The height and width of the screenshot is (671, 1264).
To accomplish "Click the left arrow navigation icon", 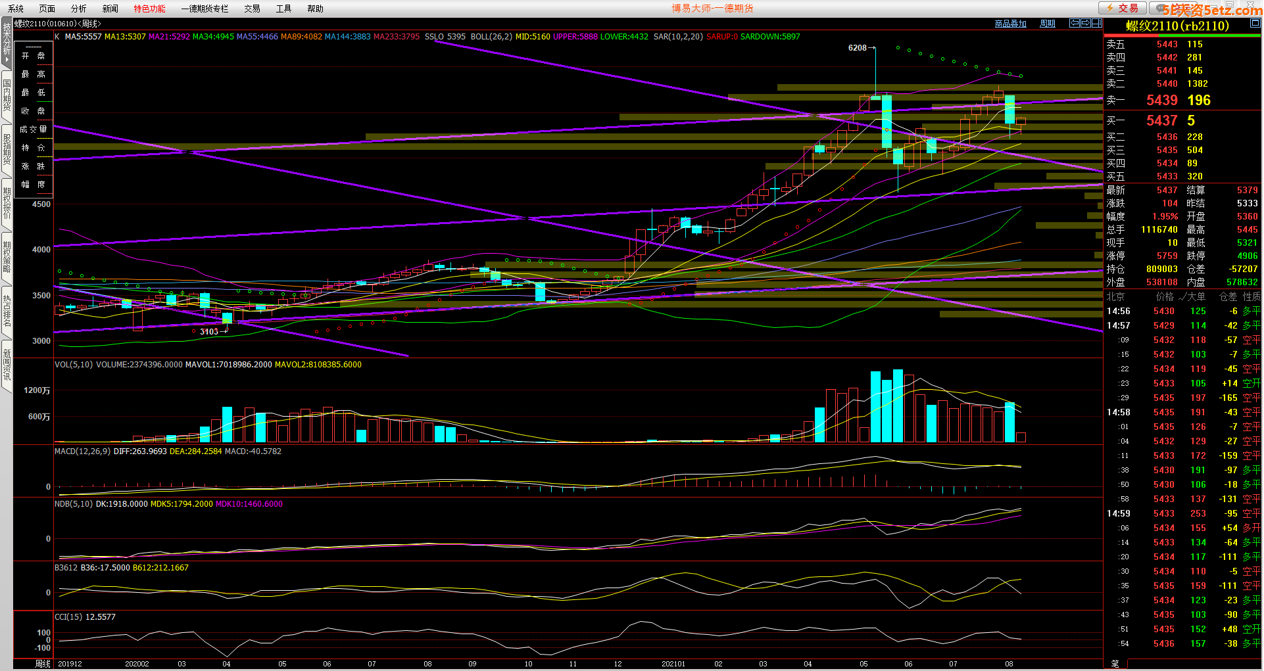I will [x=1075, y=23].
